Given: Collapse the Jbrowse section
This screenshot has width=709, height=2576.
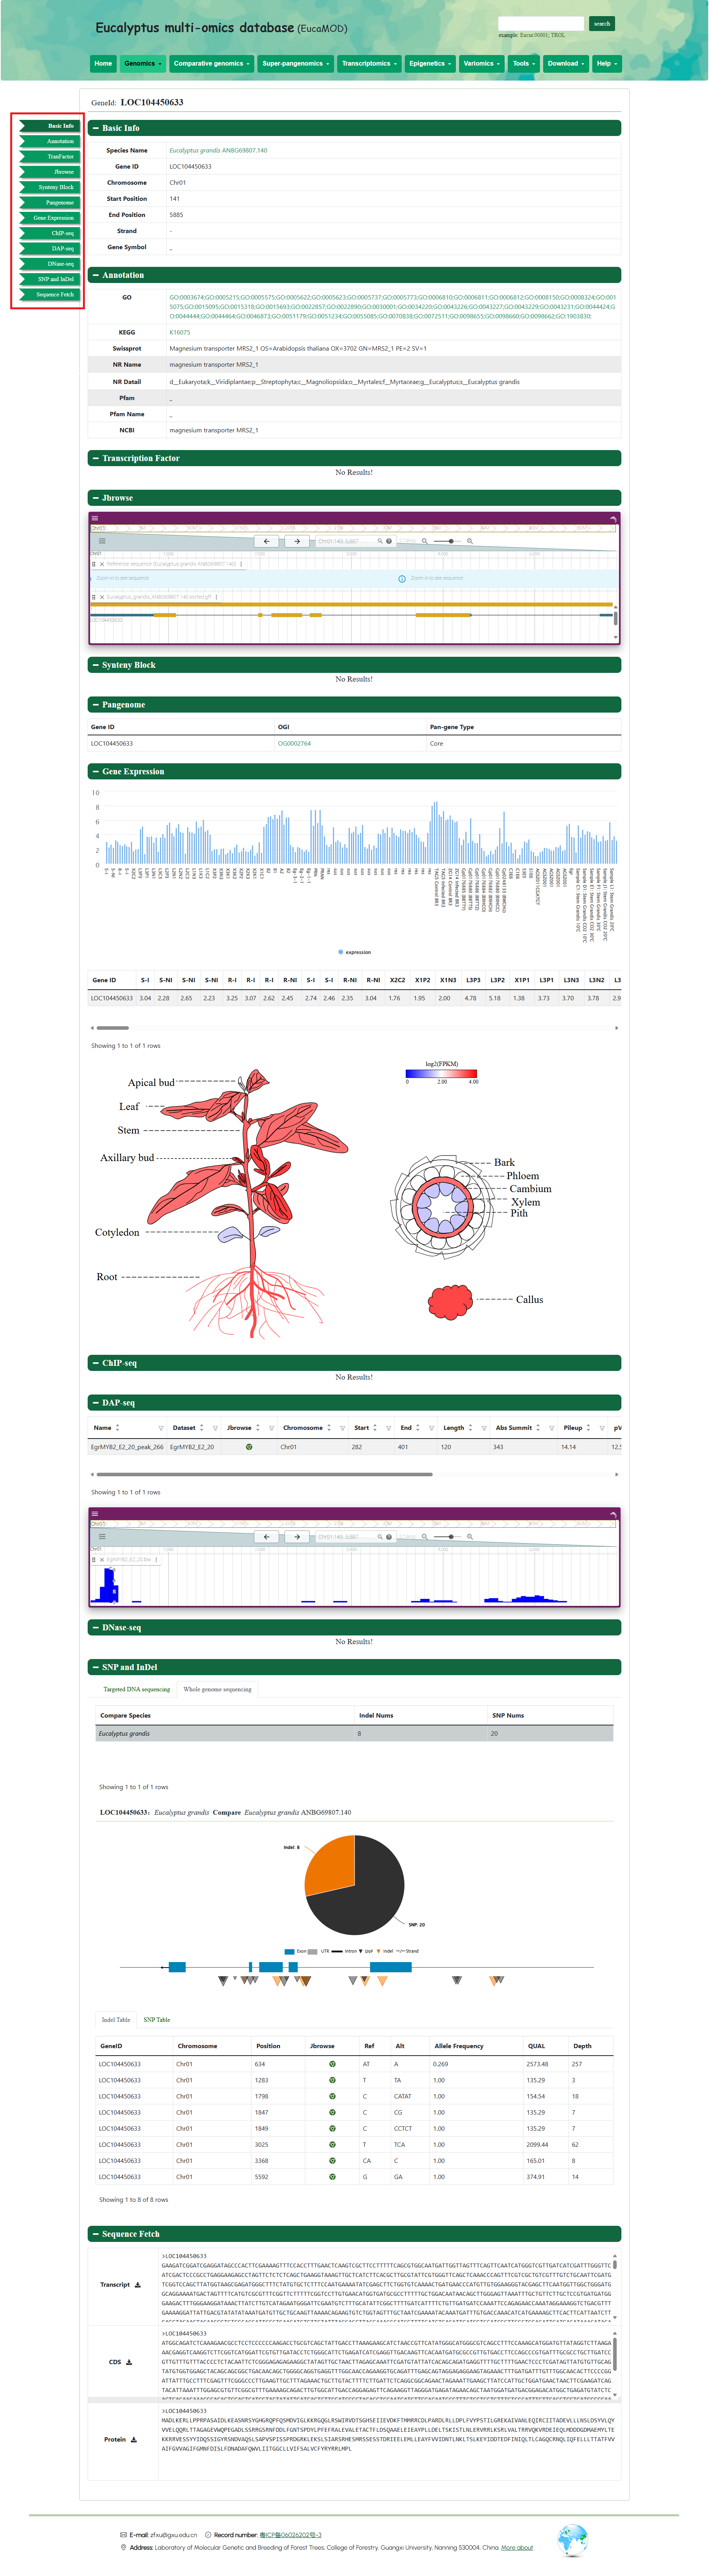Looking at the screenshot, I should [x=95, y=498].
